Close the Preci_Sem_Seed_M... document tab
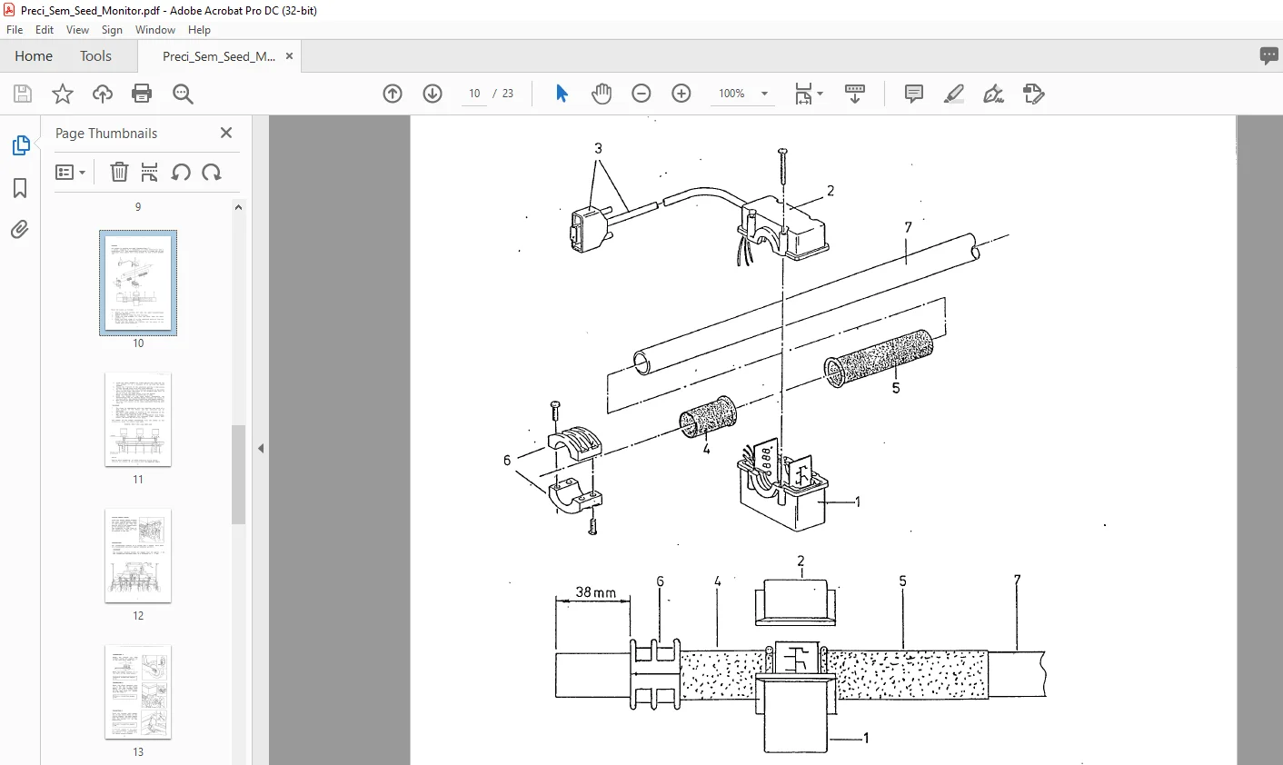The image size is (1283, 765). point(289,56)
